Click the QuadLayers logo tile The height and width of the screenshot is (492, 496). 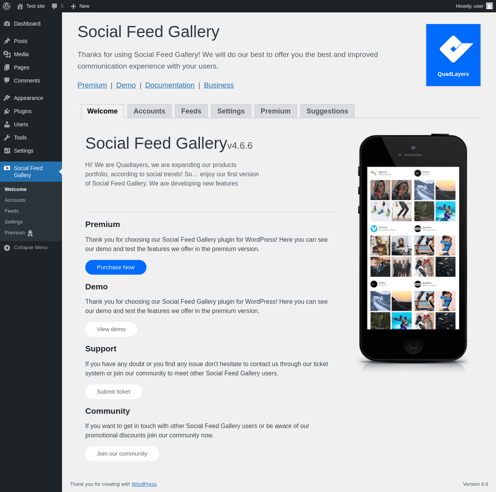[453, 55]
